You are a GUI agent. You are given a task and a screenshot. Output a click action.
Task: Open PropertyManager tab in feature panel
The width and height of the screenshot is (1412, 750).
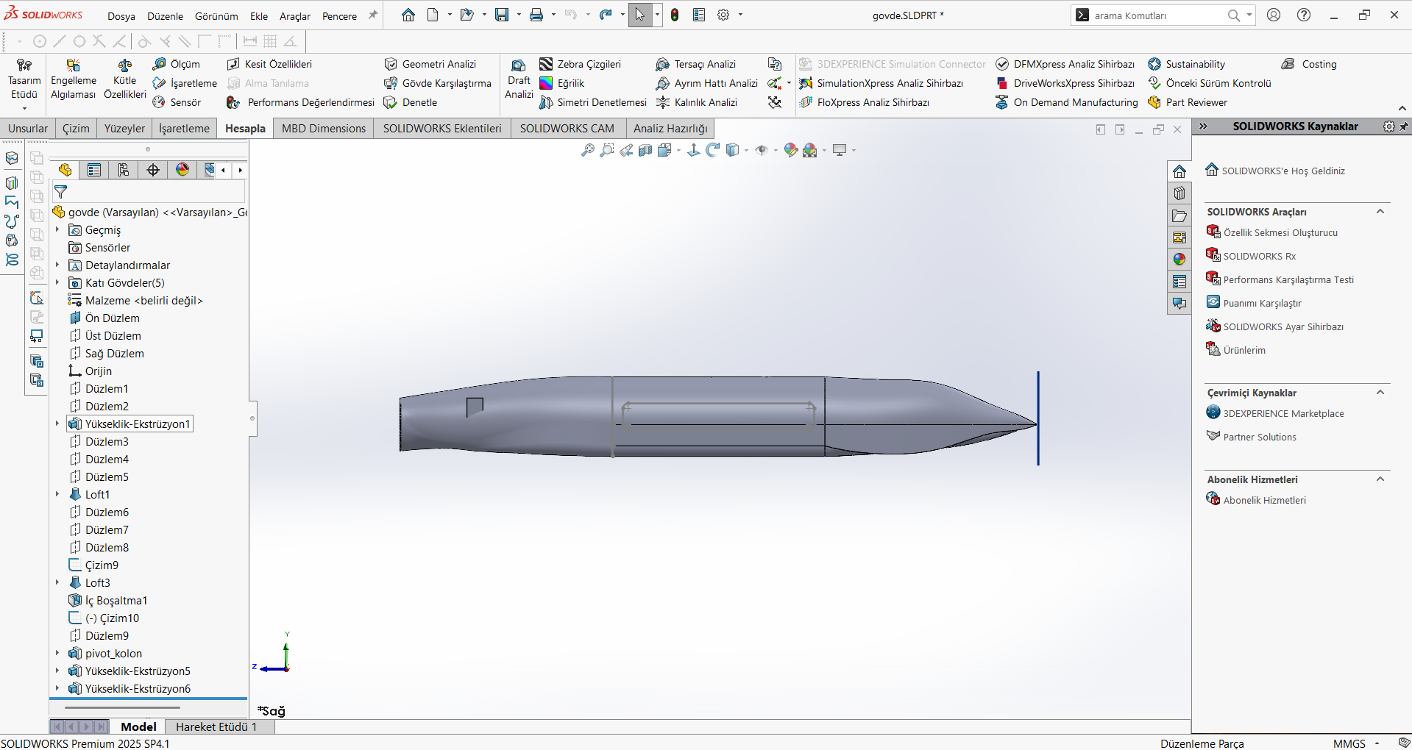94,170
